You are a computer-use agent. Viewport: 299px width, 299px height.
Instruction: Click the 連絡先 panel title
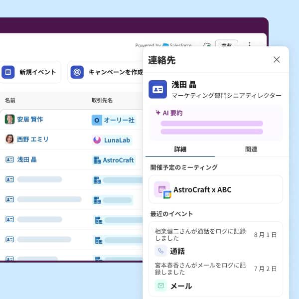pyautogui.click(x=161, y=60)
